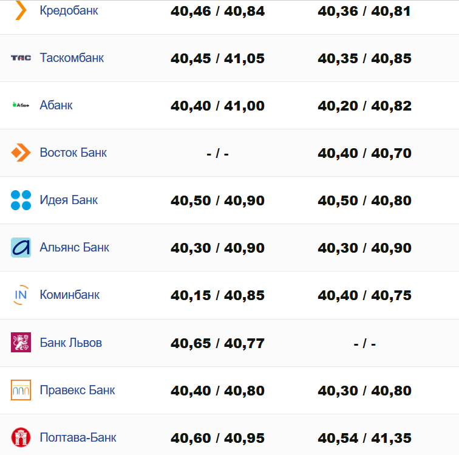Click the Полтава-Банк red round logo
The width and height of the screenshot is (459, 455).
click(21, 437)
